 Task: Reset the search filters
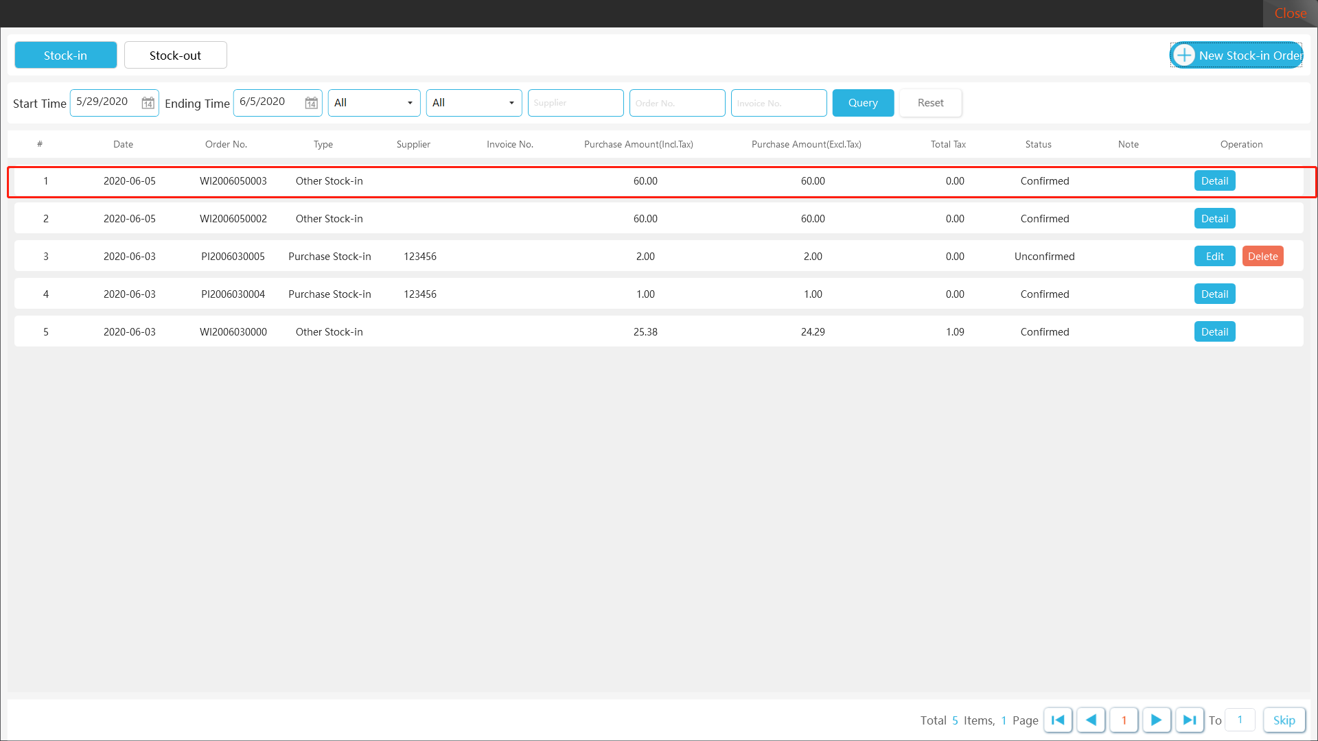pyautogui.click(x=930, y=103)
